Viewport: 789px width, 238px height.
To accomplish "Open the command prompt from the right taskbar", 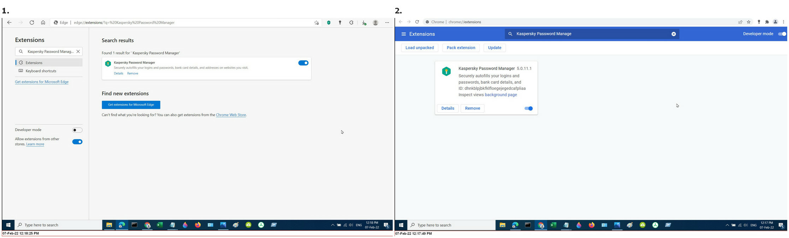I will [x=528, y=225].
